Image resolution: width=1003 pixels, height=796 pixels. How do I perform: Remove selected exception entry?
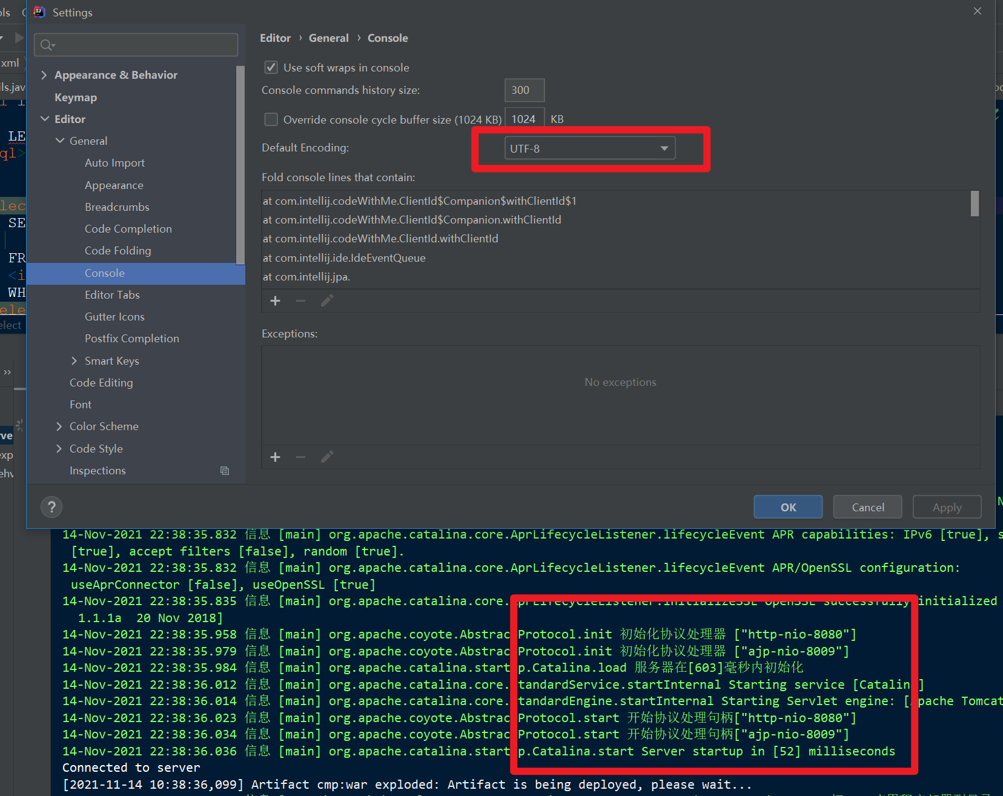[300, 457]
